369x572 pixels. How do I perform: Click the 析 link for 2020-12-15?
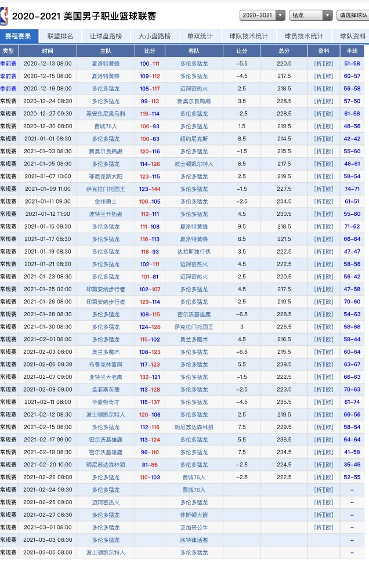click(x=319, y=76)
